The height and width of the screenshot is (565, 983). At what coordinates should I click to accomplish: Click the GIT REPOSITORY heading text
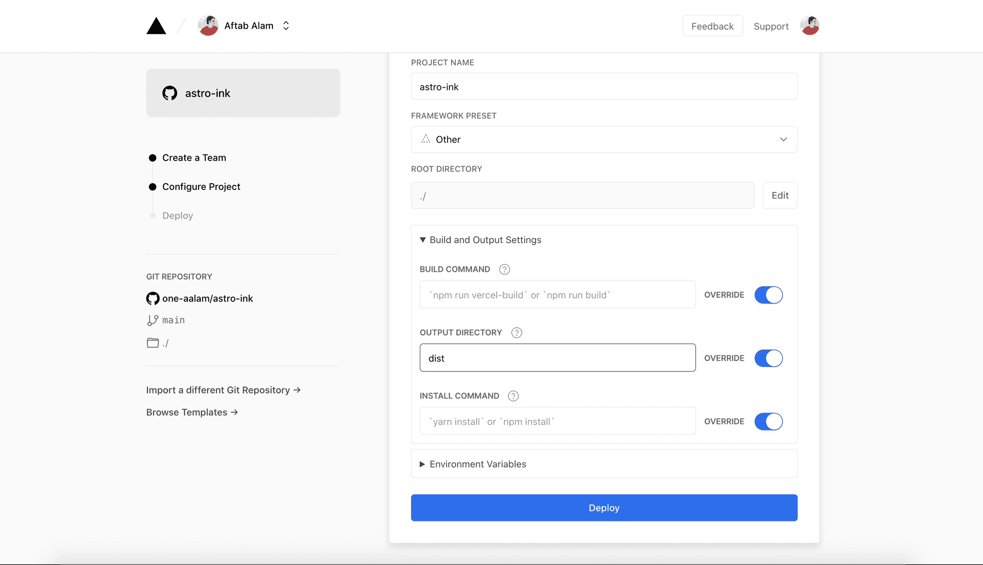pyautogui.click(x=179, y=276)
